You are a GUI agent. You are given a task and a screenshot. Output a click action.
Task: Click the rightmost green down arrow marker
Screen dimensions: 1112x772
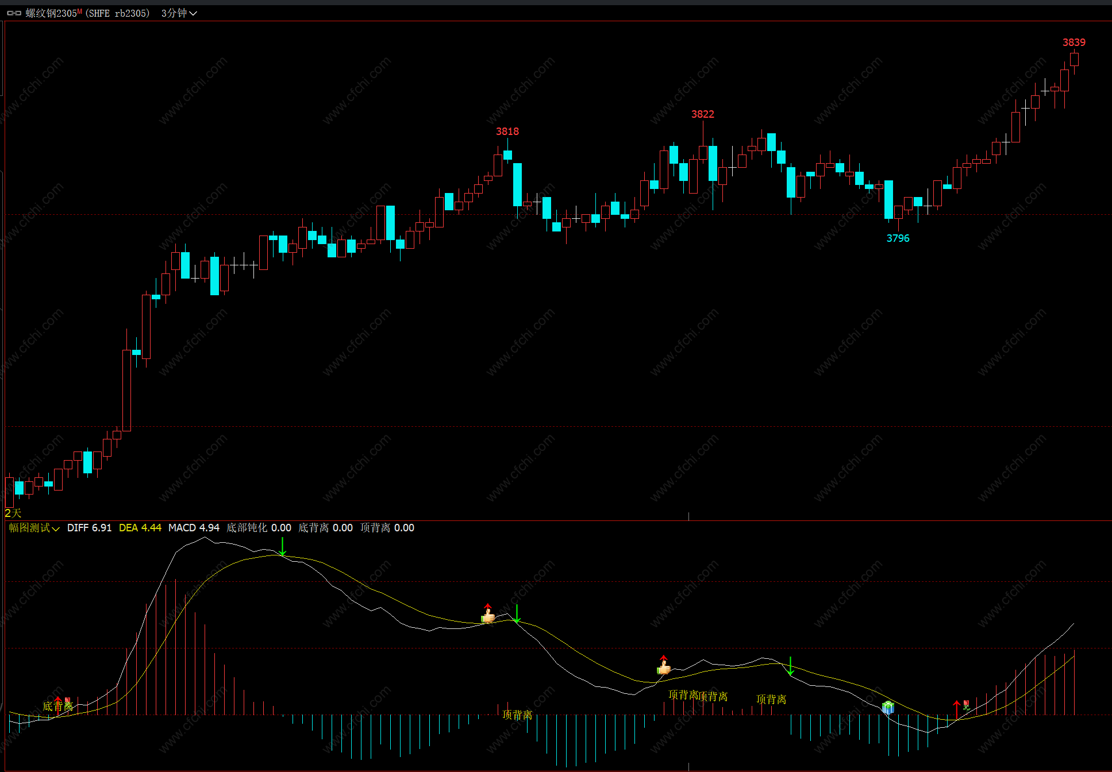coord(791,666)
